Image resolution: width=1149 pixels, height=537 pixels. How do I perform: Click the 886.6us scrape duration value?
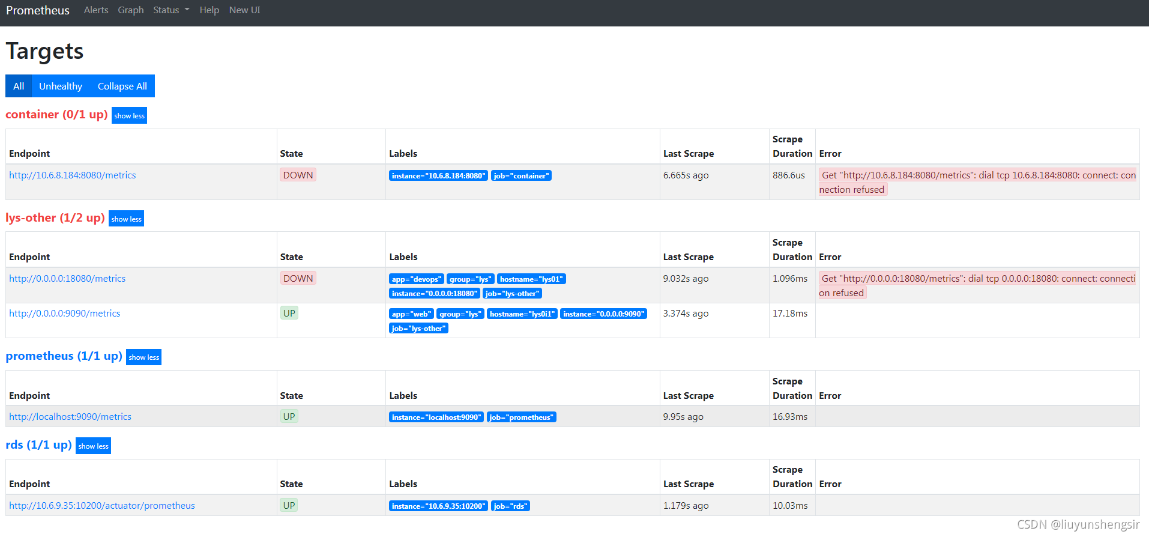point(789,175)
